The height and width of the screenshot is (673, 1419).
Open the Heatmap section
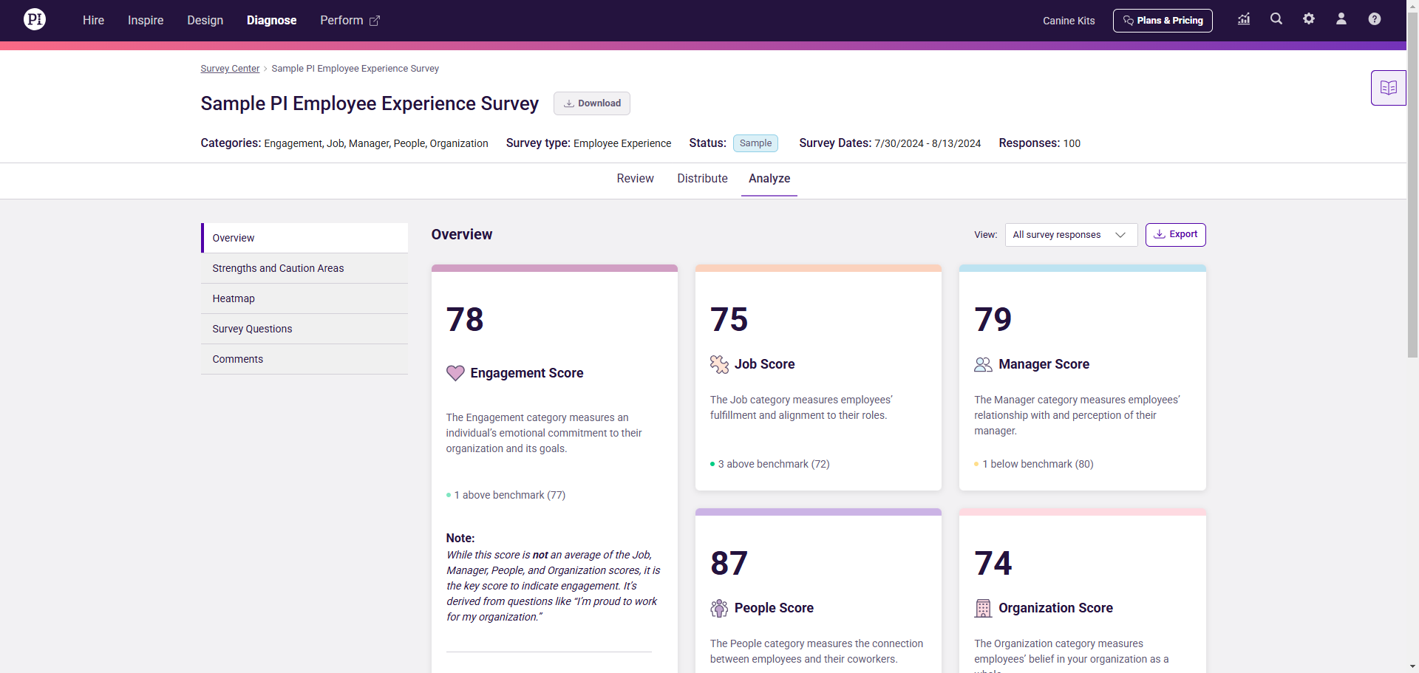click(x=304, y=298)
